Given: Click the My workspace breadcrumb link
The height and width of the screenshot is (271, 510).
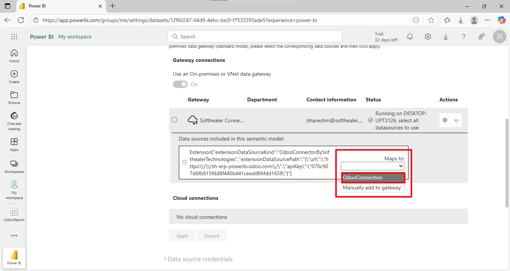Looking at the screenshot, I should coord(75,37).
